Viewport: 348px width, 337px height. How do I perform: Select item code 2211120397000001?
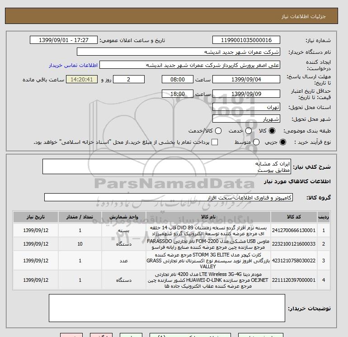[294, 280]
